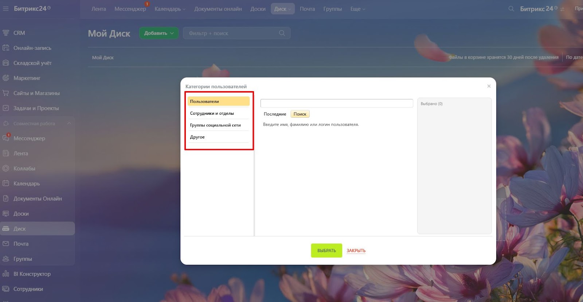Click the Mail envelope icon in sidebar

tap(6, 244)
